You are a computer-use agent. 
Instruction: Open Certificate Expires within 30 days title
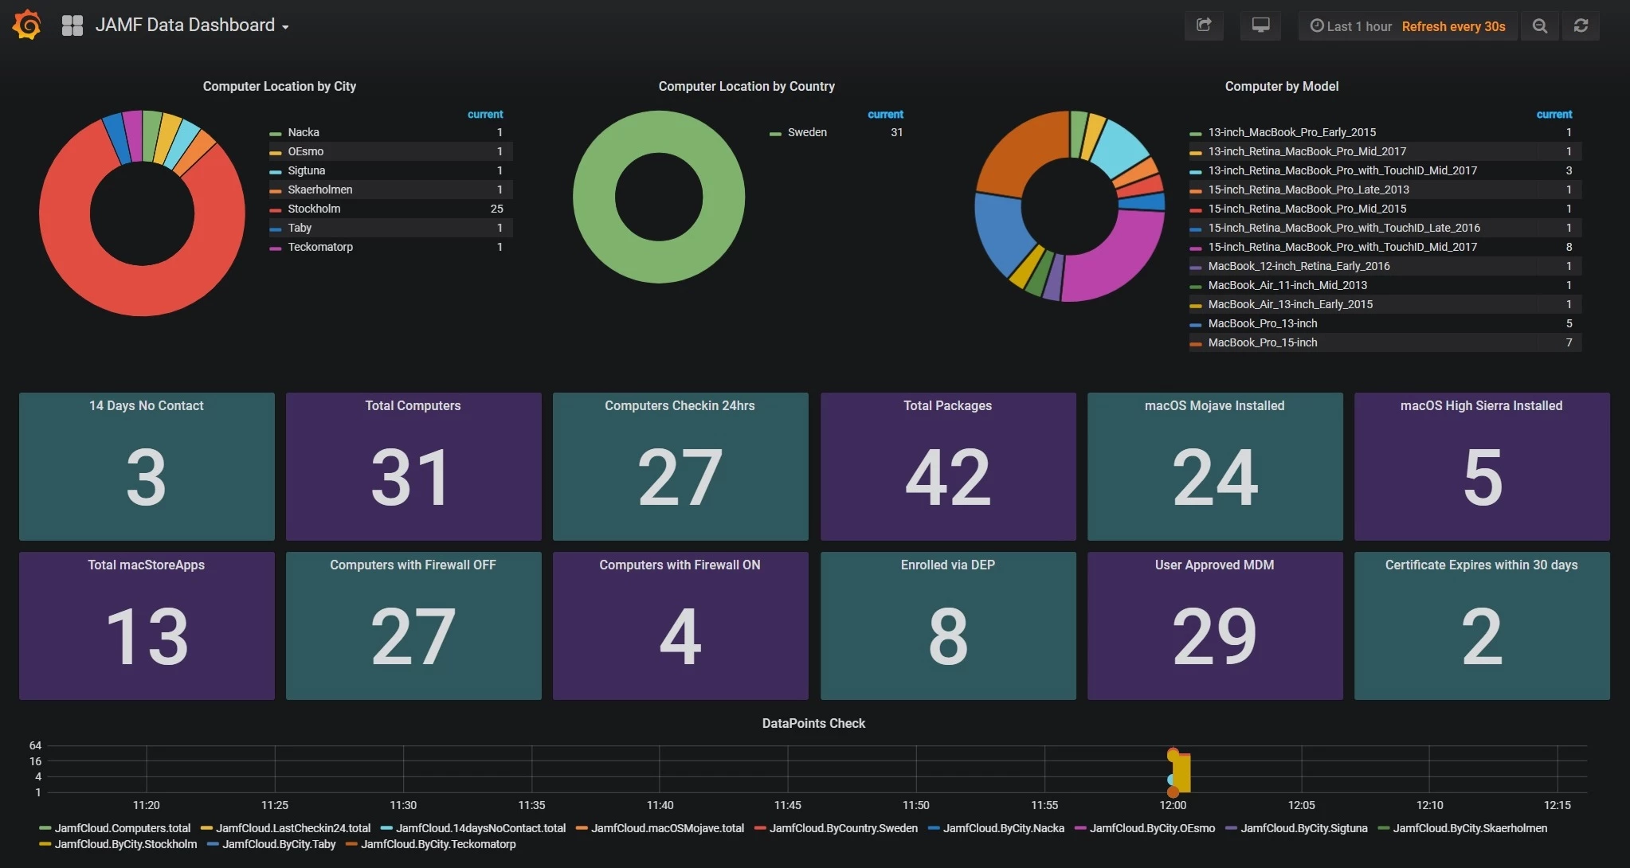(1481, 565)
